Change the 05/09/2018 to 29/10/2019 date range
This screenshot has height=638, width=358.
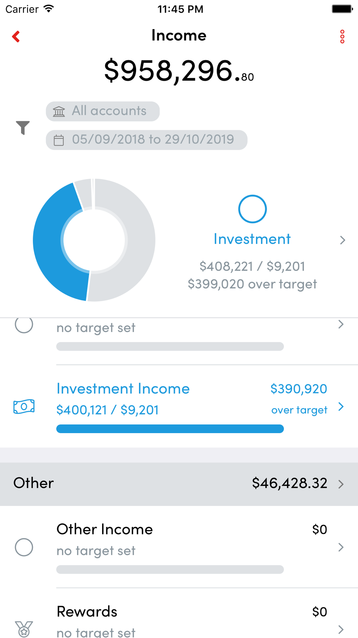[x=146, y=140]
